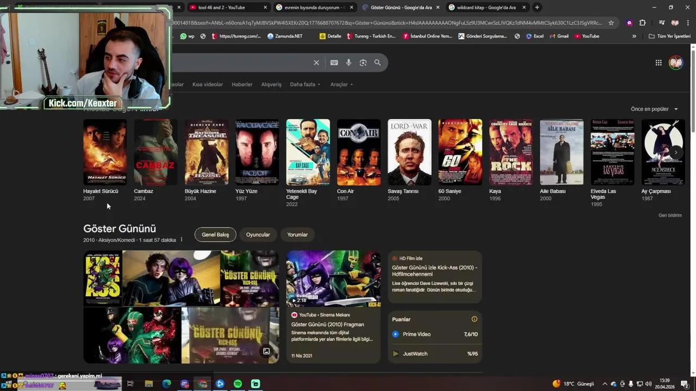Screen dimensions: 696x391
Task: Switch to the evrenin kıyısında duruyorum tab
Action: point(314,7)
